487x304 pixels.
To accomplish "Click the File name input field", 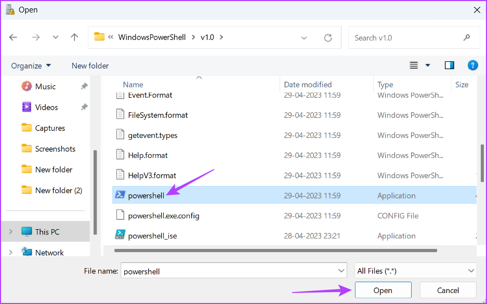I will click(x=229, y=271).
